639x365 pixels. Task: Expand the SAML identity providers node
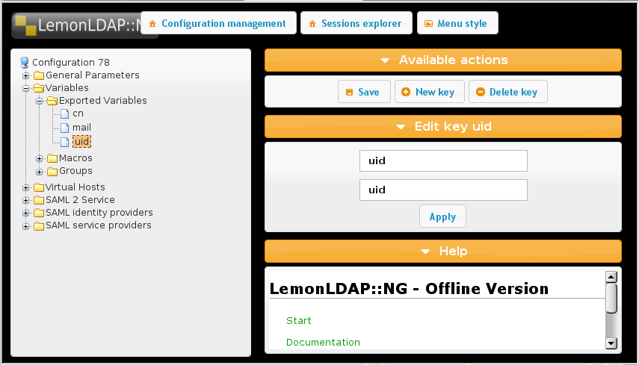coord(25,213)
